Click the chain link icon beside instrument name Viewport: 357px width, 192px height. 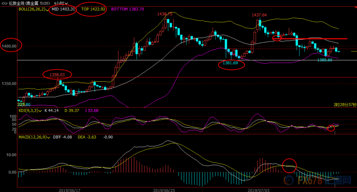tap(4, 4)
